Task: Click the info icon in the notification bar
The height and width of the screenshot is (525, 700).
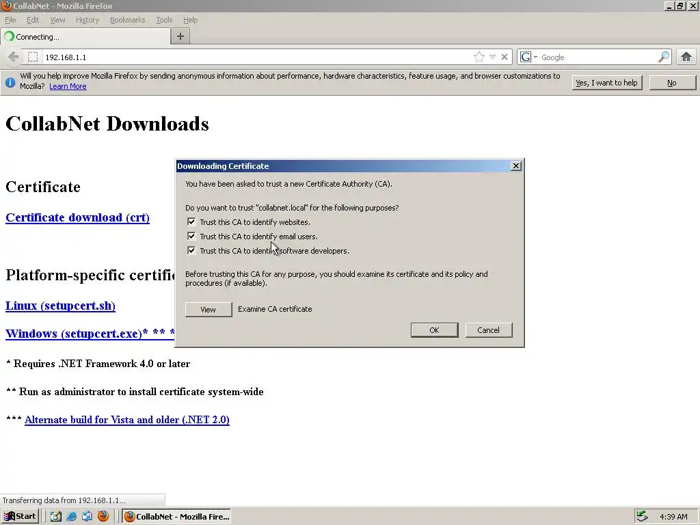Action: click(x=10, y=82)
